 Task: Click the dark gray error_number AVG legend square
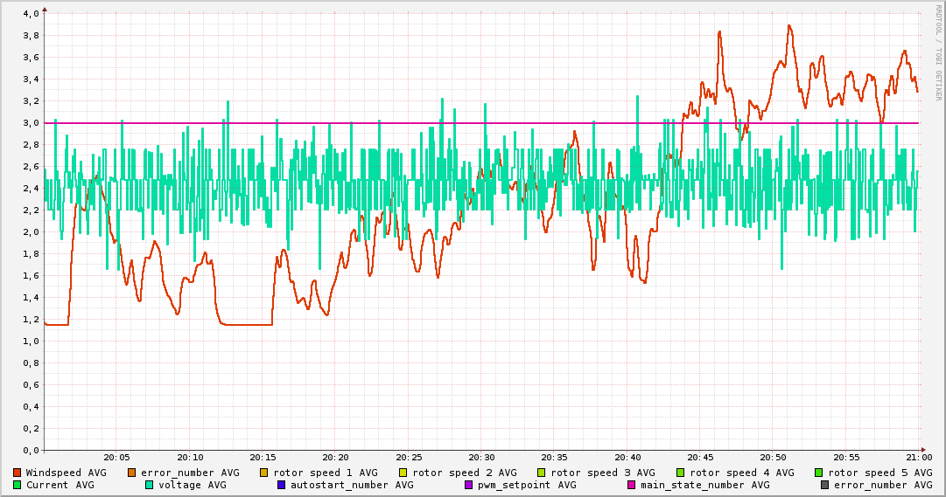click(x=825, y=485)
